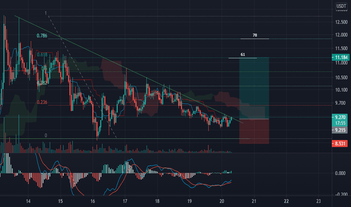Select the target line labeled 61
Image resolution: width=351 pixels, height=207 pixels.
pos(243,58)
